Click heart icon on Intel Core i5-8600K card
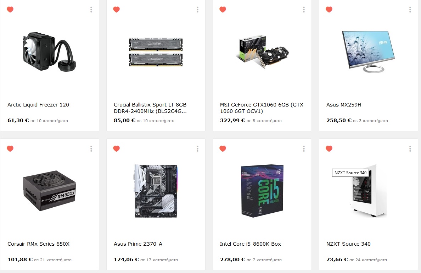421x273 pixels. pos(223,149)
